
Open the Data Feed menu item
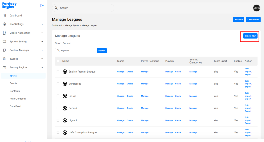click(x=15, y=106)
